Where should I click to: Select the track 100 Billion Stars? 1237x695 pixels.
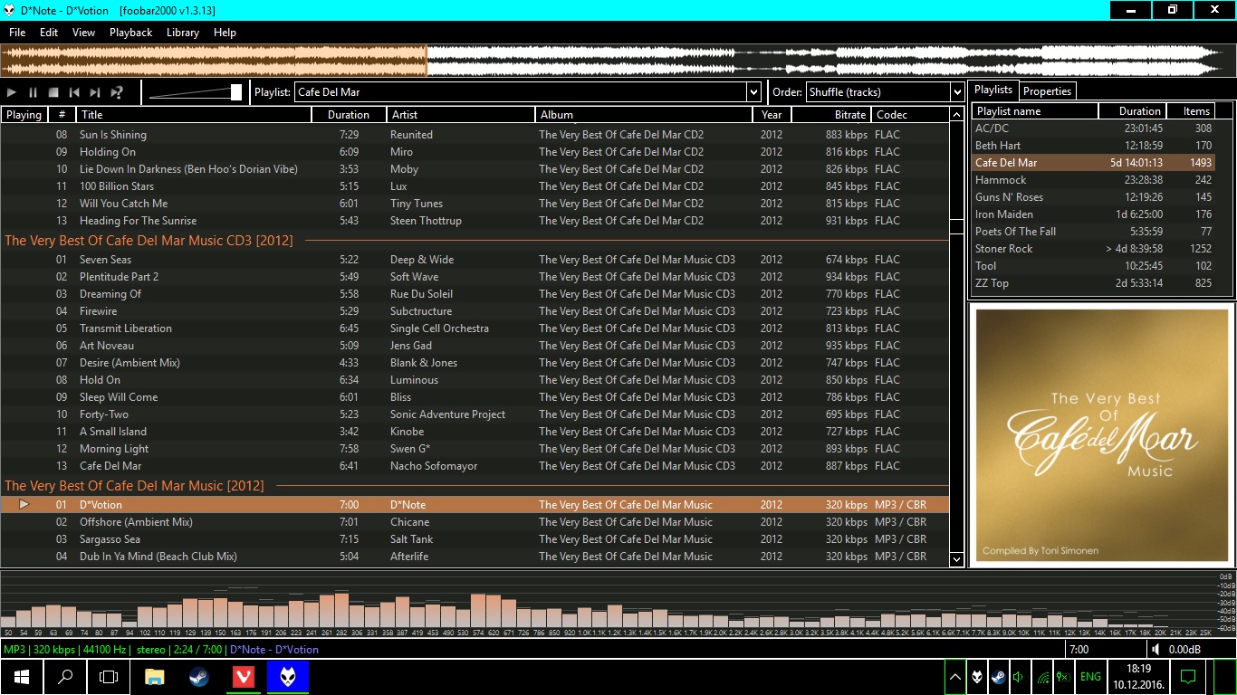[x=475, y=186]
